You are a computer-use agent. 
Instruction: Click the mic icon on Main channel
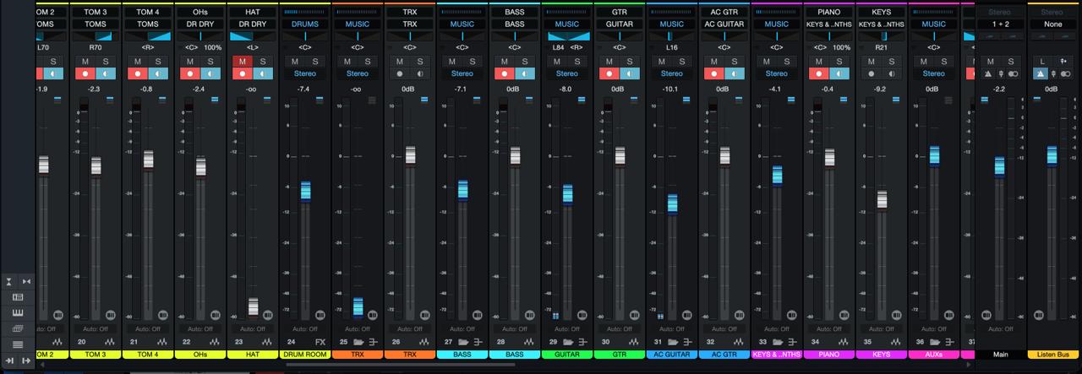(1001, 73)
